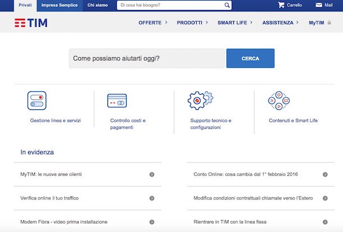Open Controllo costi e pagamenti link
343x232 pixels.
click(128, 124)
